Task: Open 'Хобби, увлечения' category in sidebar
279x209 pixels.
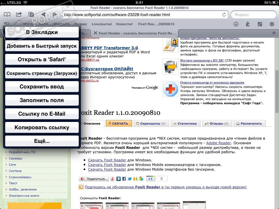Action: tap(23, 189)
